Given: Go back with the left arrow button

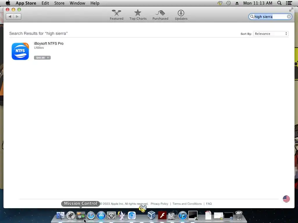Looking at the screenshot, I should pos(10,17).
